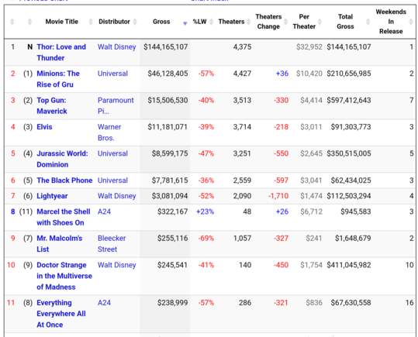418x337 pixels.
Task: Toggle Gross column descending sort arrow
Action: click(185, 24)
